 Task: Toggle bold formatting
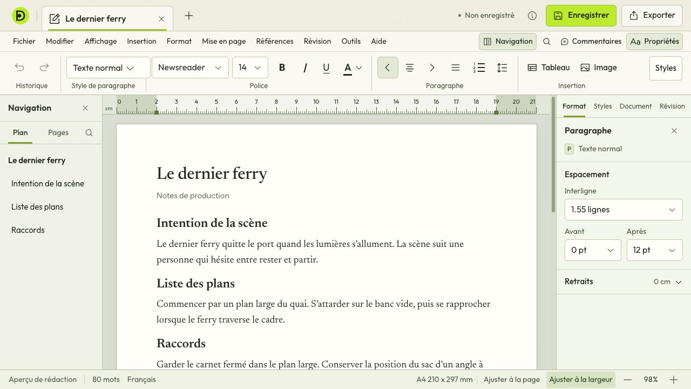(282, 68)
